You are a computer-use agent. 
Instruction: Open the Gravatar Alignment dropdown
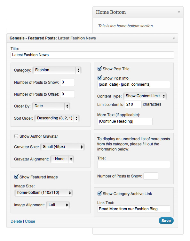click(x=62, y=159)
